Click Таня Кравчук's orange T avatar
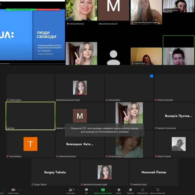 click(x=30, y=144)
